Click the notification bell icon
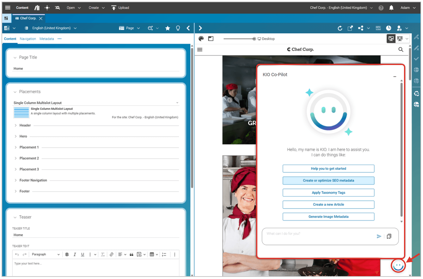The height and width of the screenshot is (279, 423). 391,8
